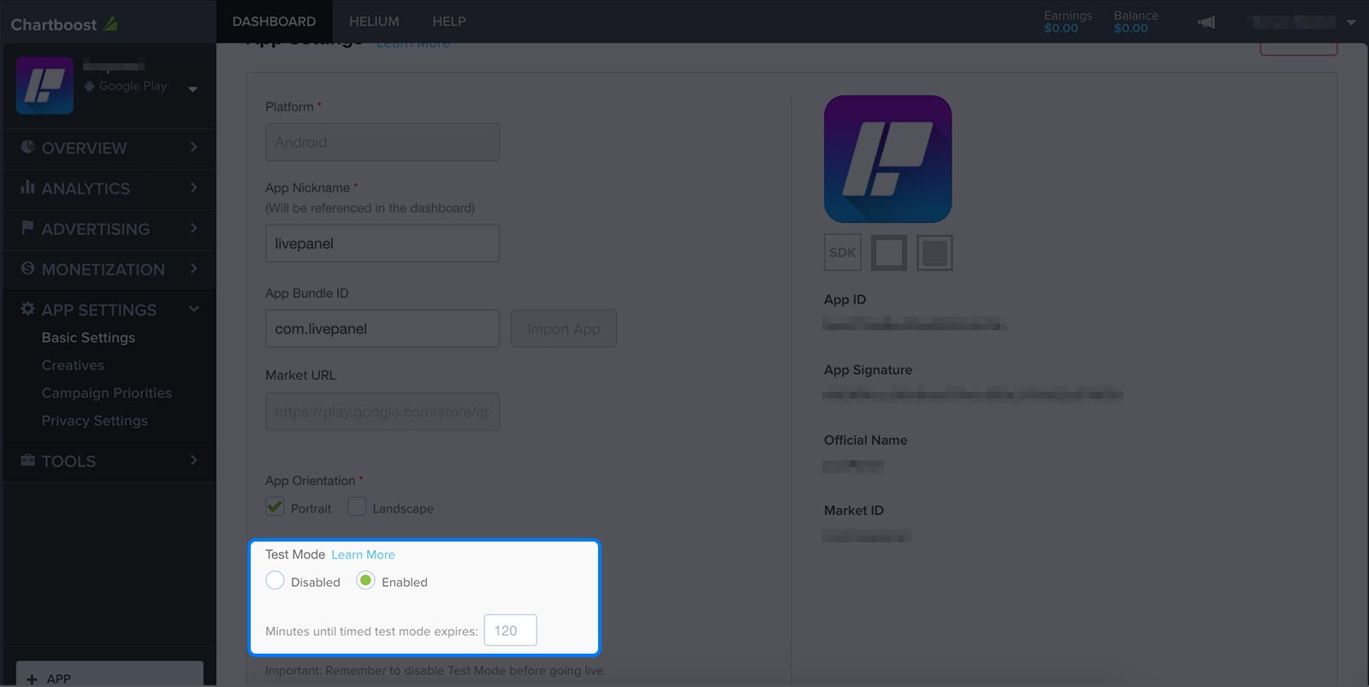Click the megaphone announcements icon
This screenshot has height=687, width=1369.
click(x=1206, y=22)
